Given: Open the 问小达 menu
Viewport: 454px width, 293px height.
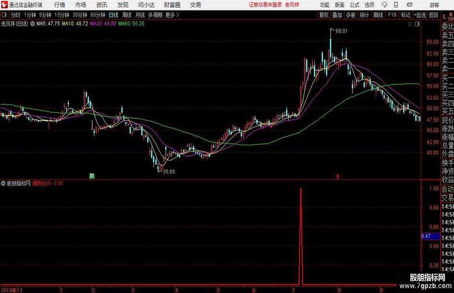Looking at the screenshot, I should pyautogui.click(x=146, y=5).
